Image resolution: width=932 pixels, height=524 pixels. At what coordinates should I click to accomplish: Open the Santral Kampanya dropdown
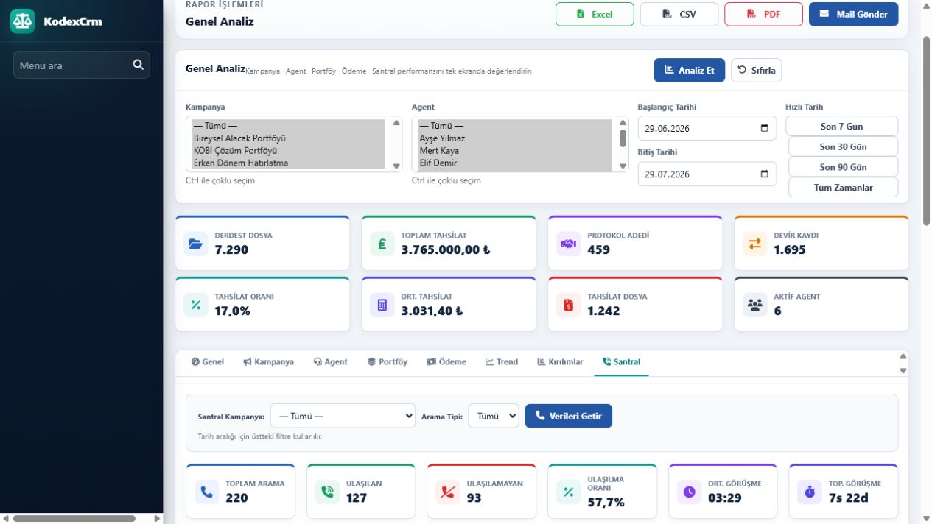343,416
